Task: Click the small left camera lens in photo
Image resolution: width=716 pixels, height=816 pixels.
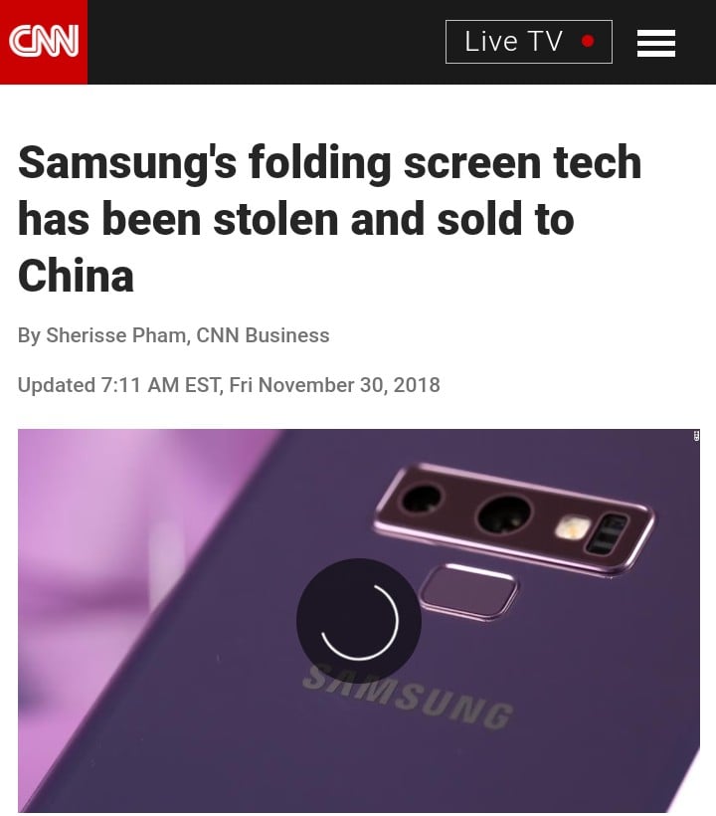Action: (x=423, y=498)
